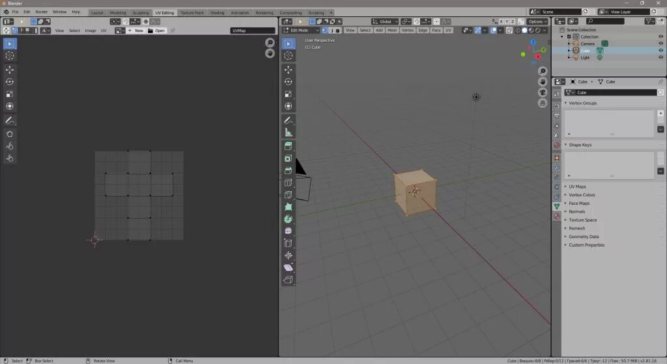
Task: Switch to orthographic view via grid icon
Action: [x=543, y=103]
